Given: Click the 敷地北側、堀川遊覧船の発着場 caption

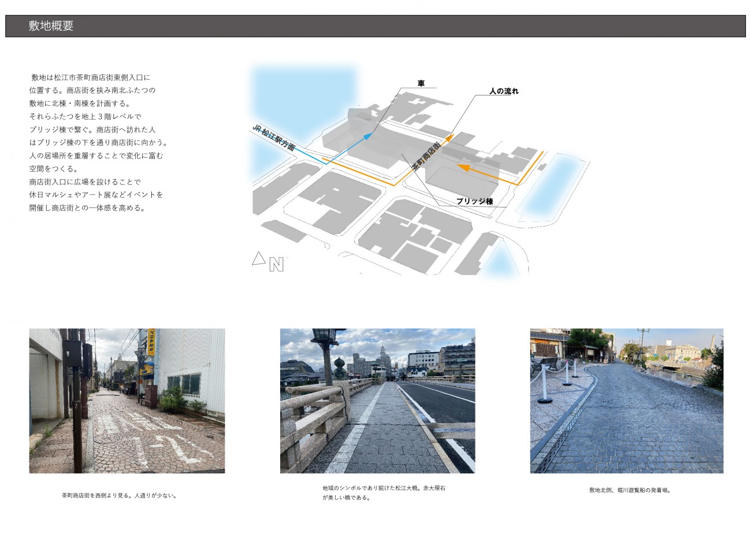Looking at the screenshot, I should [629, 490].
